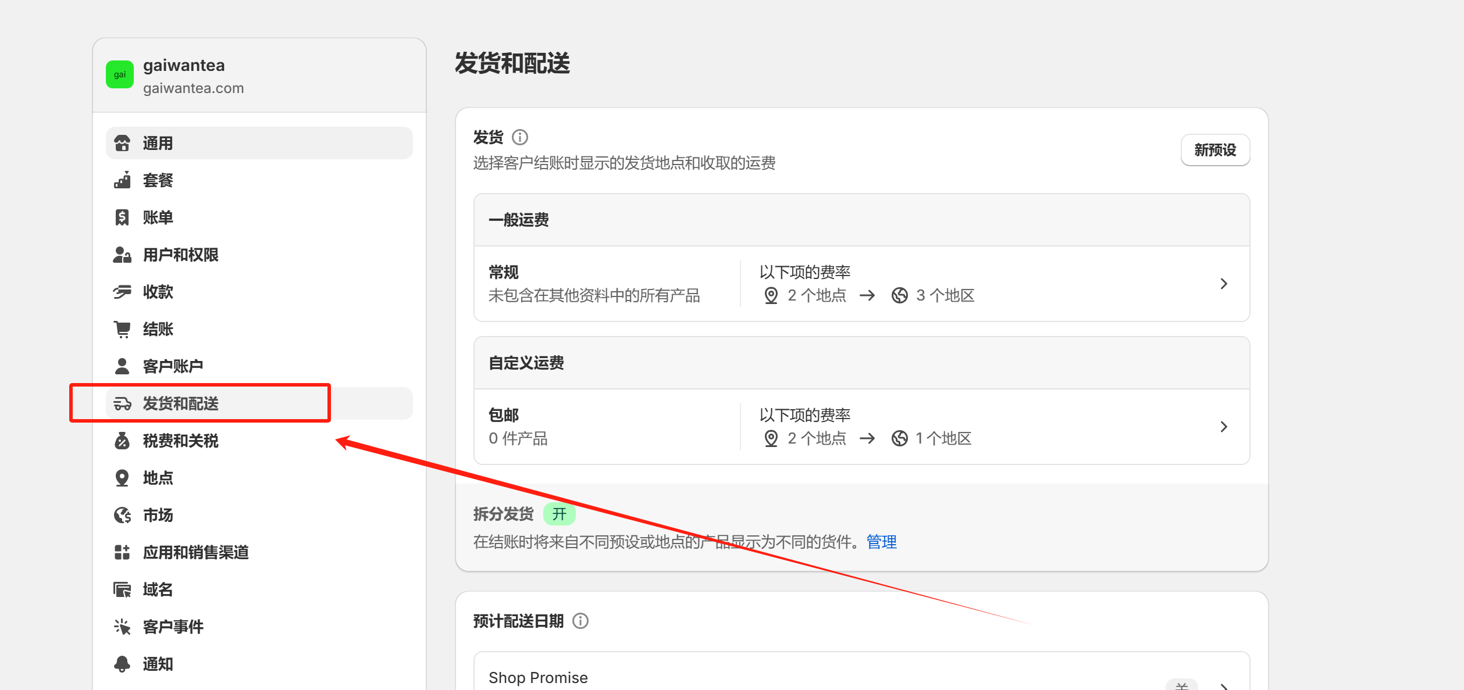
Task: Click the 管理 link under 拆分发货
Action: pyautogui.click(x=881, y=542)
